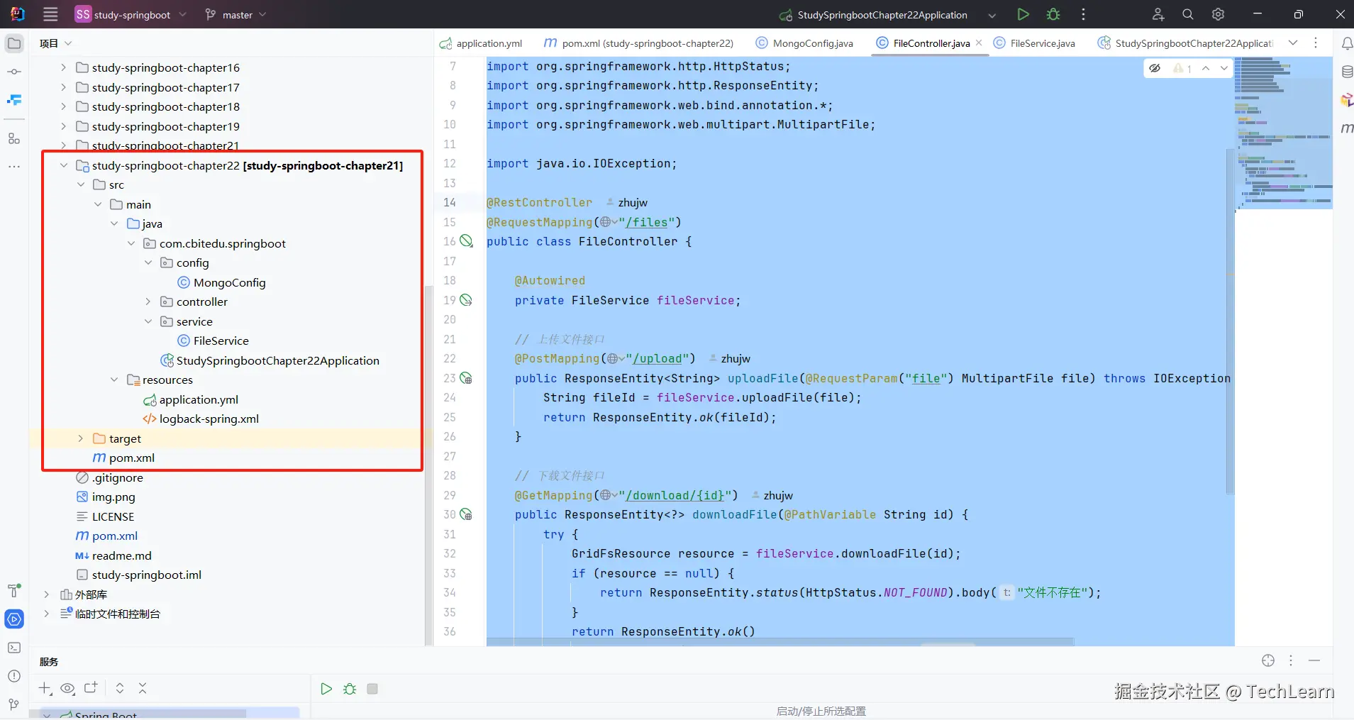The image size is (1354, 720).
Task: Click the editor vertical scrollbar
Action: (x=1230, y=321)
